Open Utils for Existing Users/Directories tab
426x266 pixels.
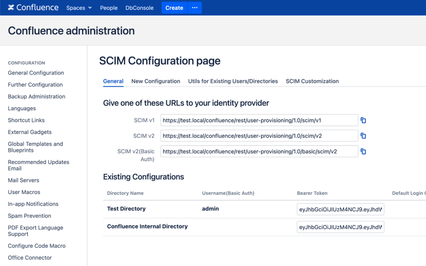point(233,81)
